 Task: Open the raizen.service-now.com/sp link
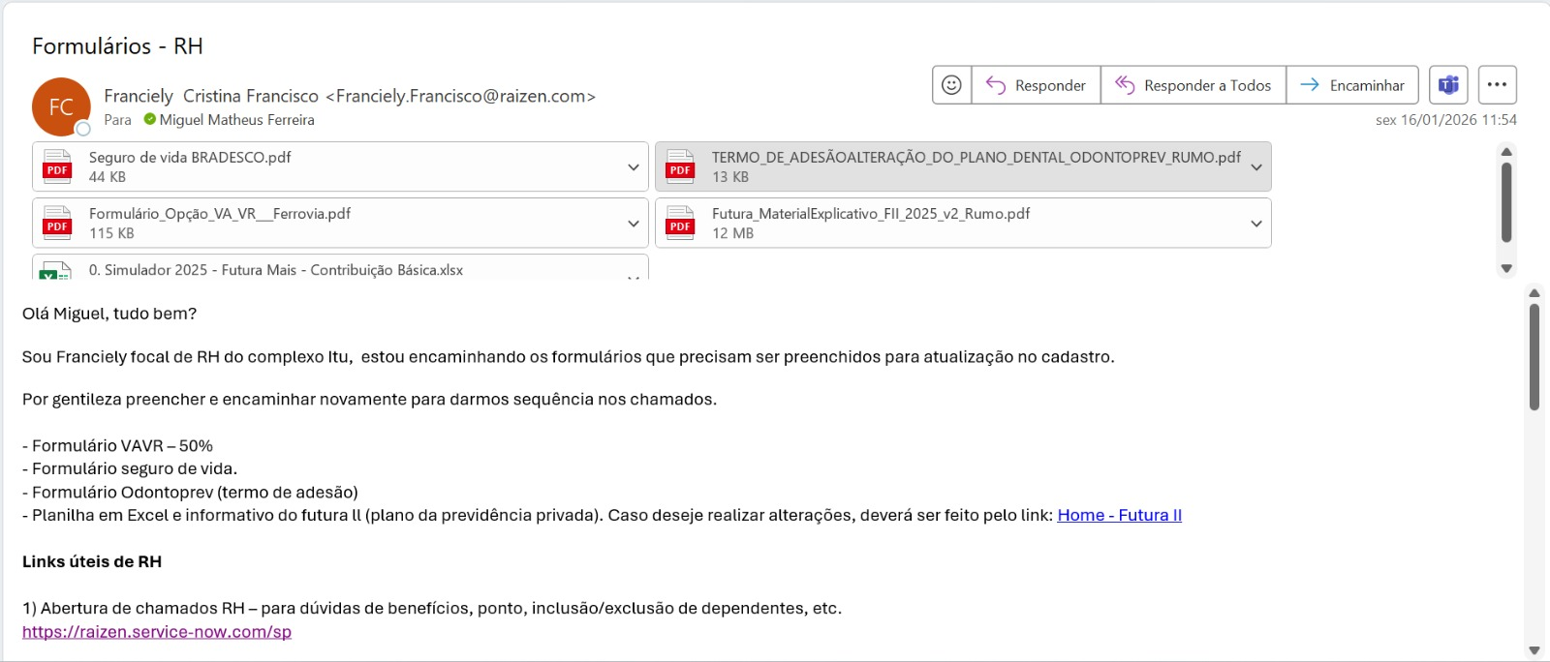157,631
